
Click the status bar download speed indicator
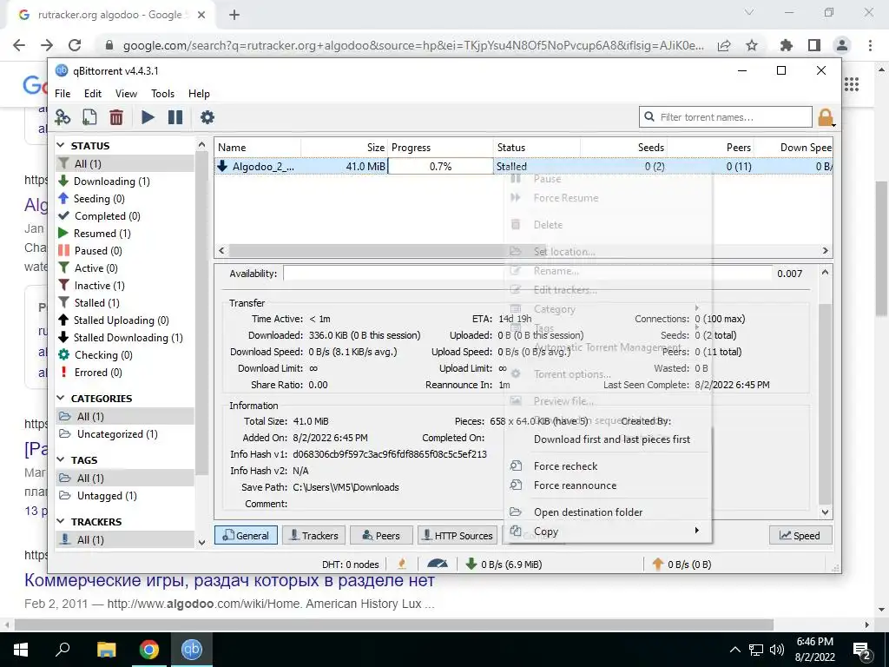point(504,565)
